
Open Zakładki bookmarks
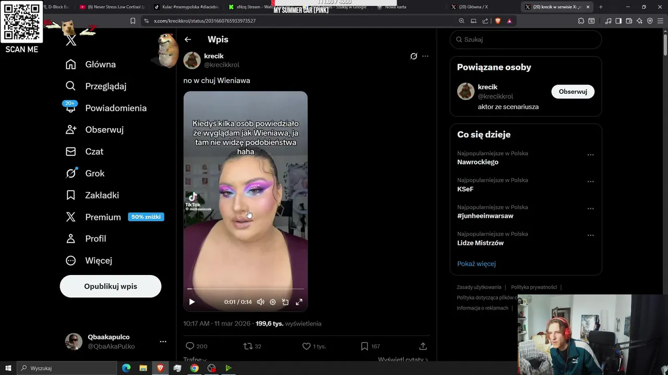(x=92, y=195)
